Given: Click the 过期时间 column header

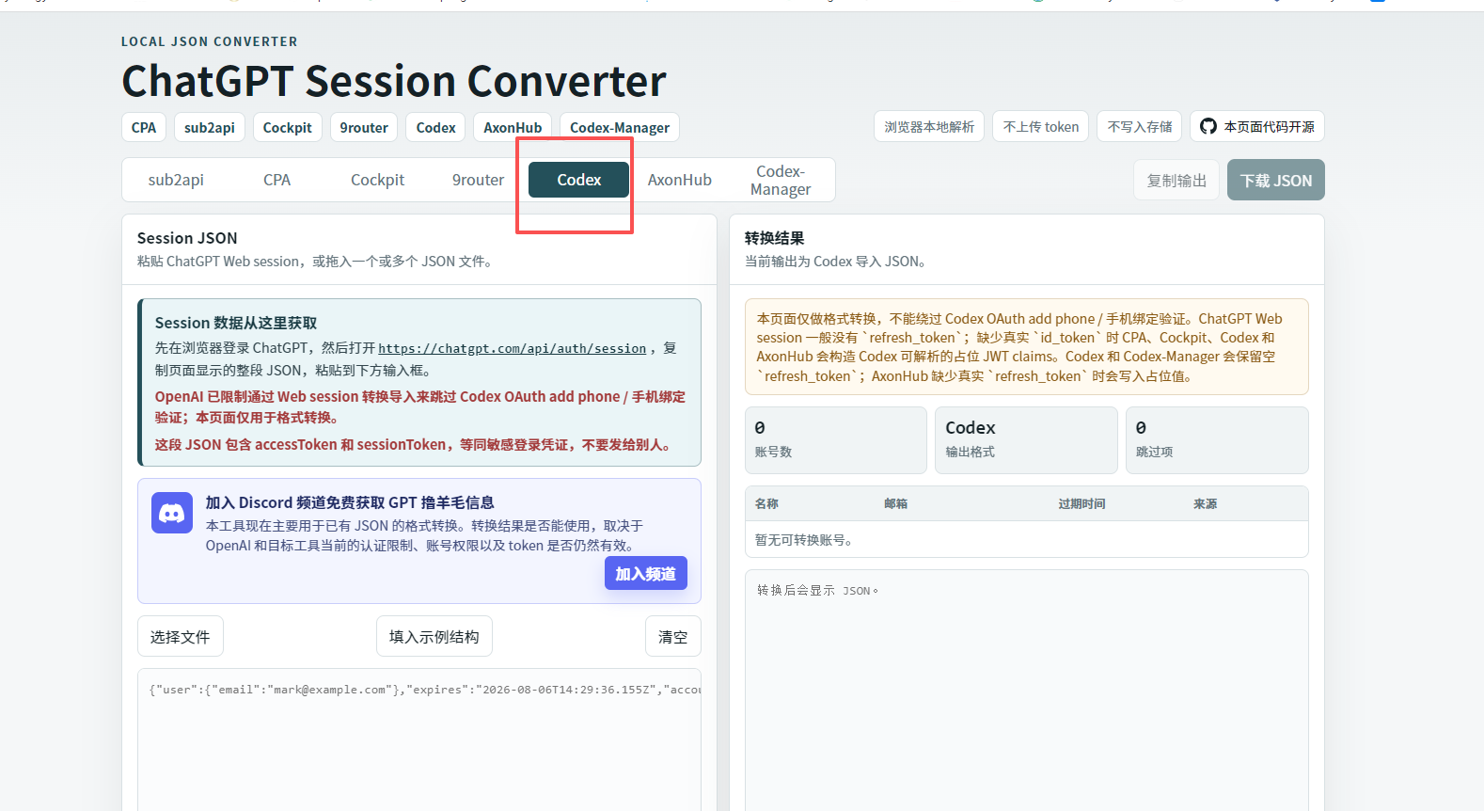Looking at the screenshot, I should tap(1081, 503).
